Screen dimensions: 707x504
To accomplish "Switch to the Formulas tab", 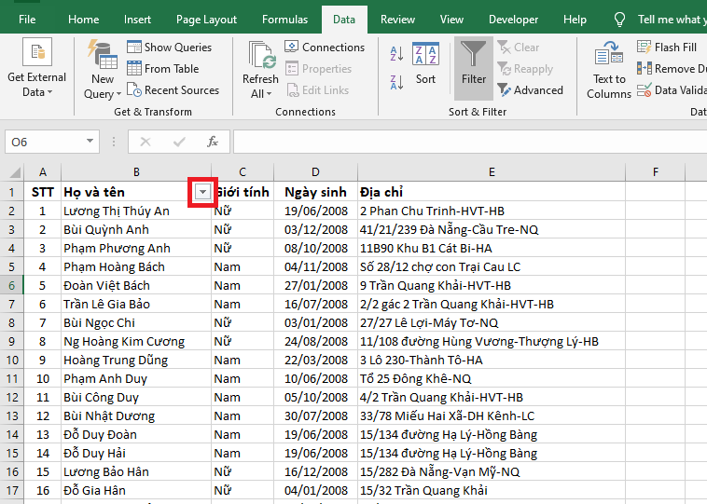I will tap(285, 20).
